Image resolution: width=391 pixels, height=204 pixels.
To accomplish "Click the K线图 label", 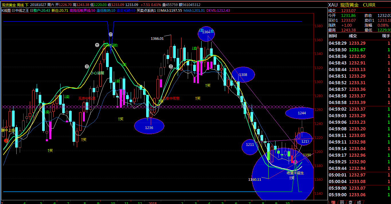I will 6,11.
